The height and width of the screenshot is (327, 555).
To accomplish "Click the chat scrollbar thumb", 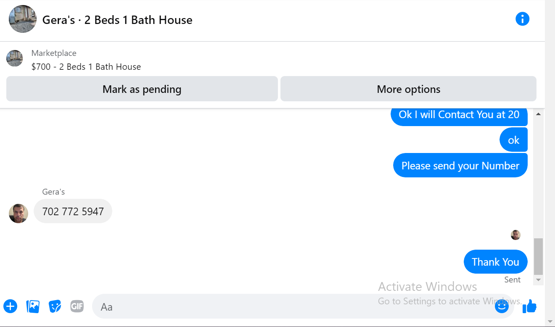I will (x=538, y=256).
